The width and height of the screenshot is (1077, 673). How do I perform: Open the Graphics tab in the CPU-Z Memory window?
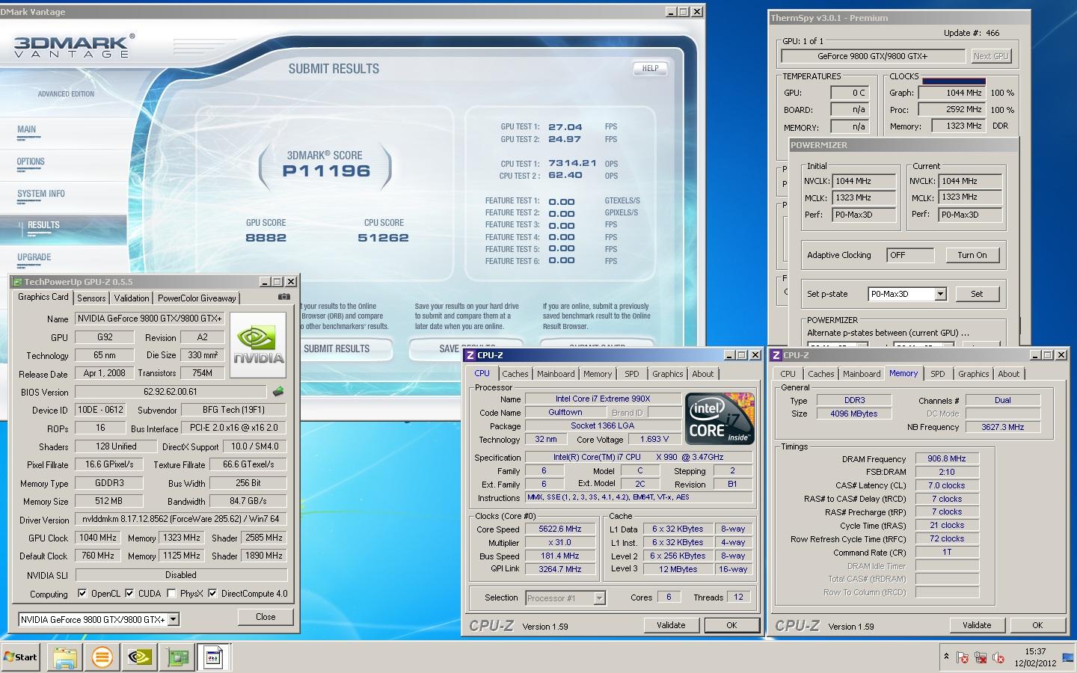[x=973, y=374]
